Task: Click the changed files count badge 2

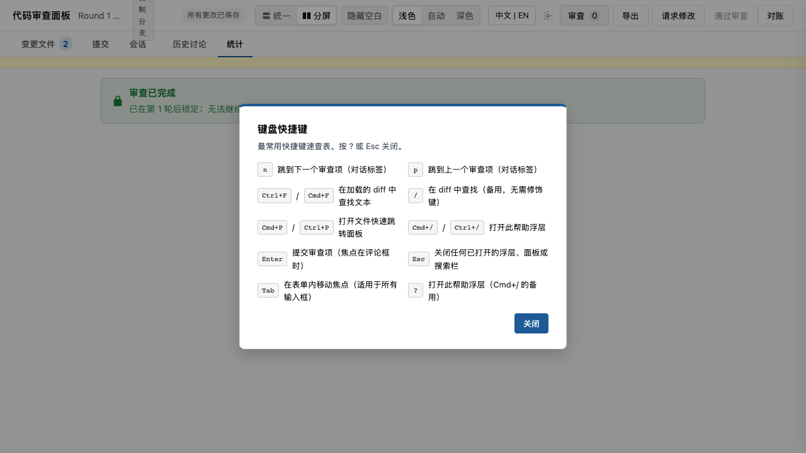Action: tap(65, 44)
